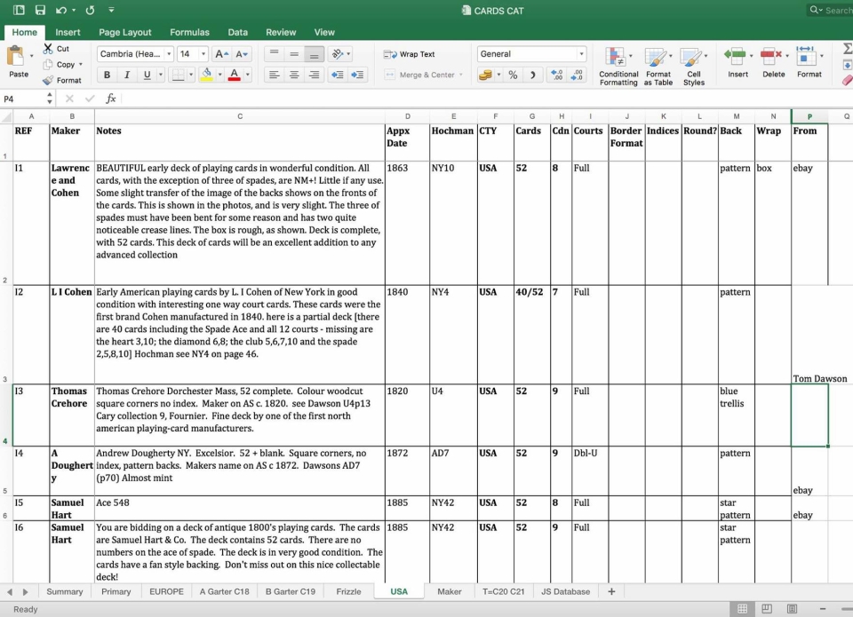
Task: Click the Insert cells icon
Action: click(x=735, y=55)
